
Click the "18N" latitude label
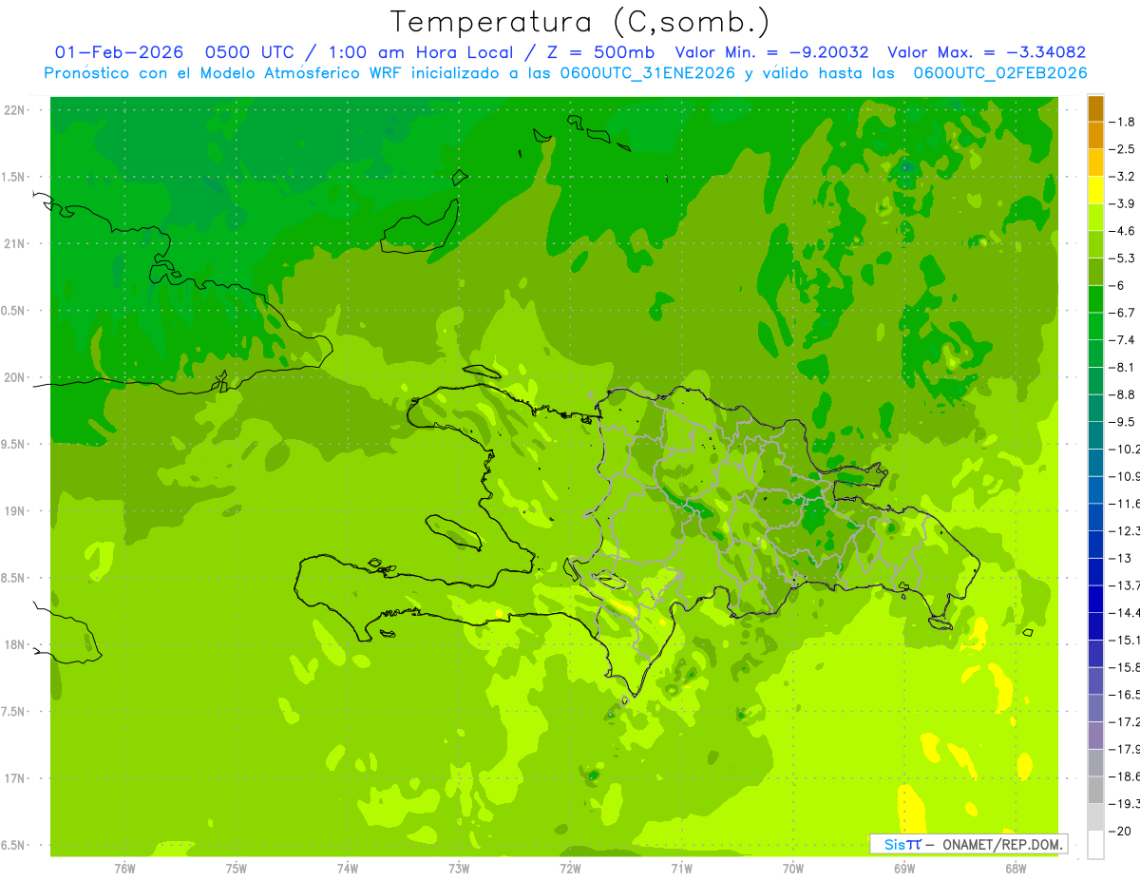[x=15, y=644]
